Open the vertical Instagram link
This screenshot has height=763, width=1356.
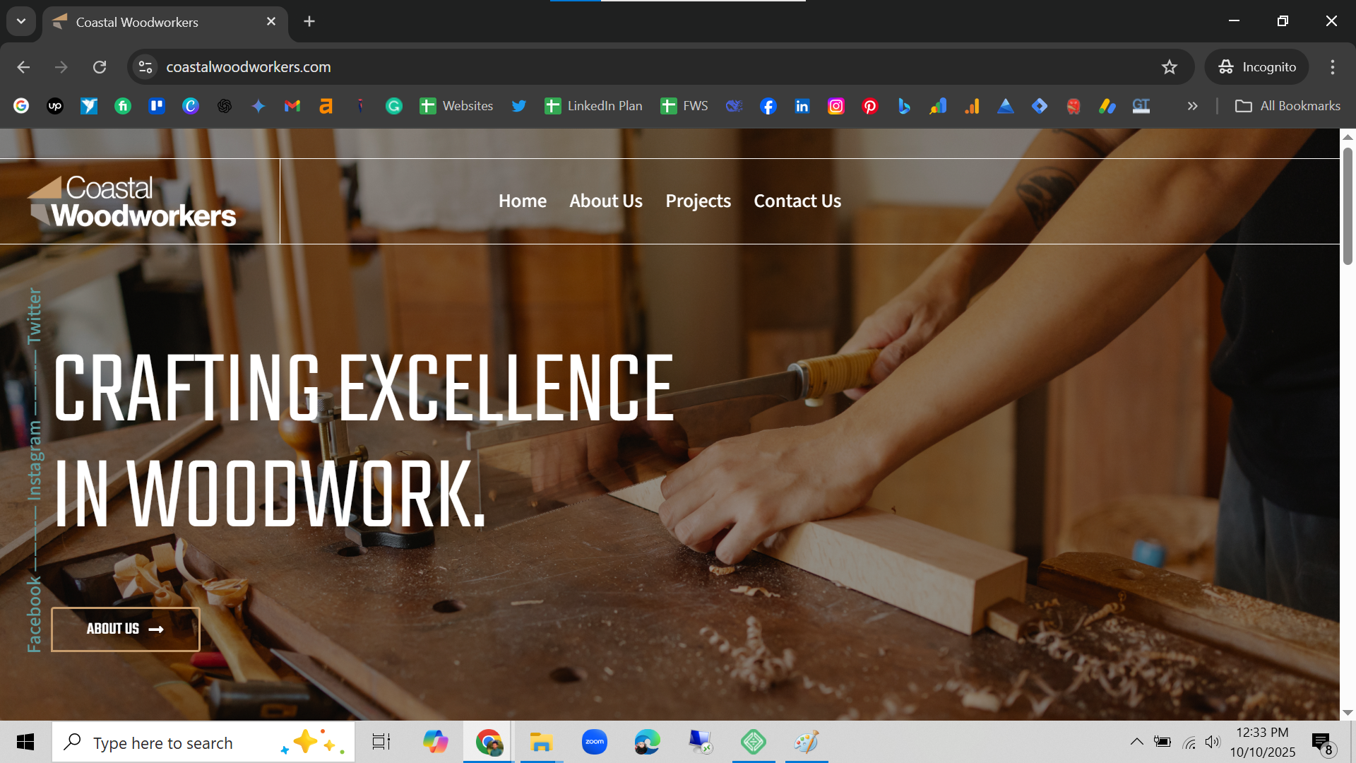tap(34, 461)
